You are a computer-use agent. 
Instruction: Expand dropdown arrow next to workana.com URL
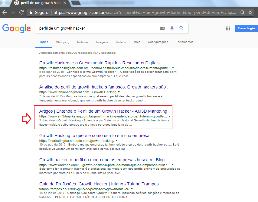(x=173, y=165)
